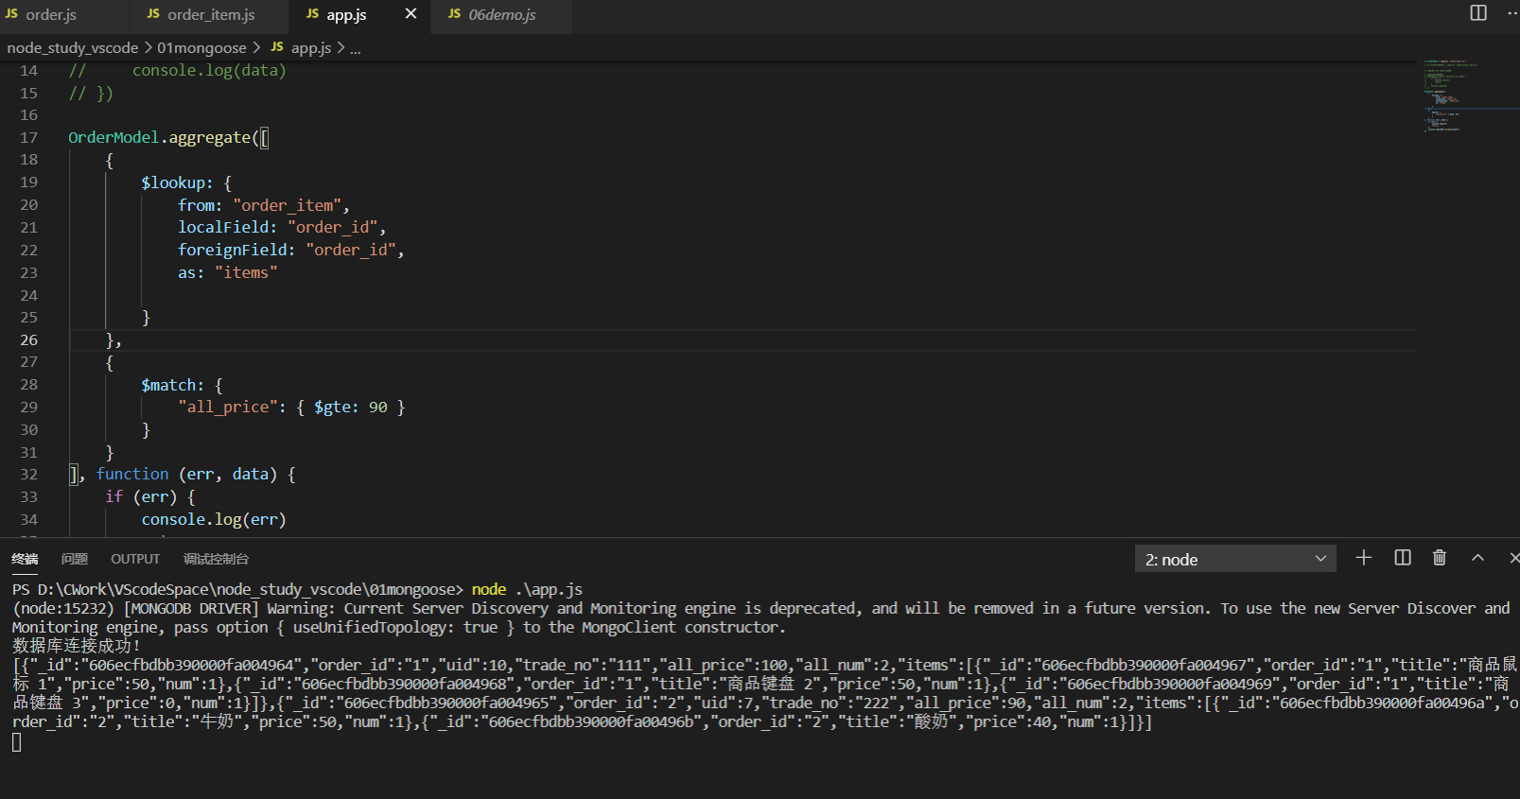Click the MONGODB DRIVER warning text
1520x799 pixels.
coord(762,618)
